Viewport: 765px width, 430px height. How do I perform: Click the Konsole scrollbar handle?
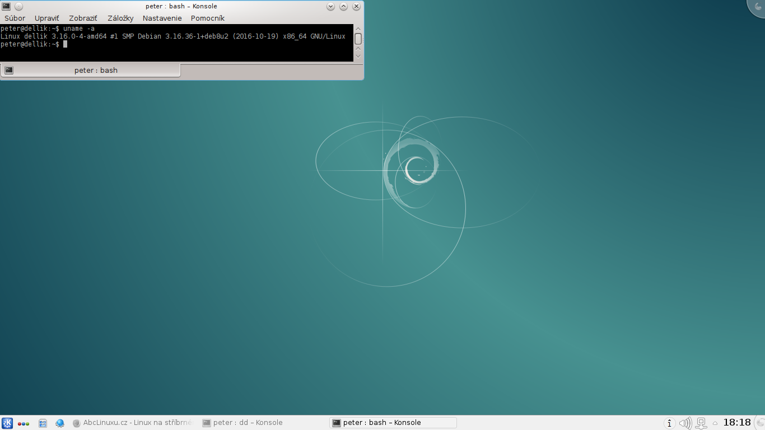(358, 39)
